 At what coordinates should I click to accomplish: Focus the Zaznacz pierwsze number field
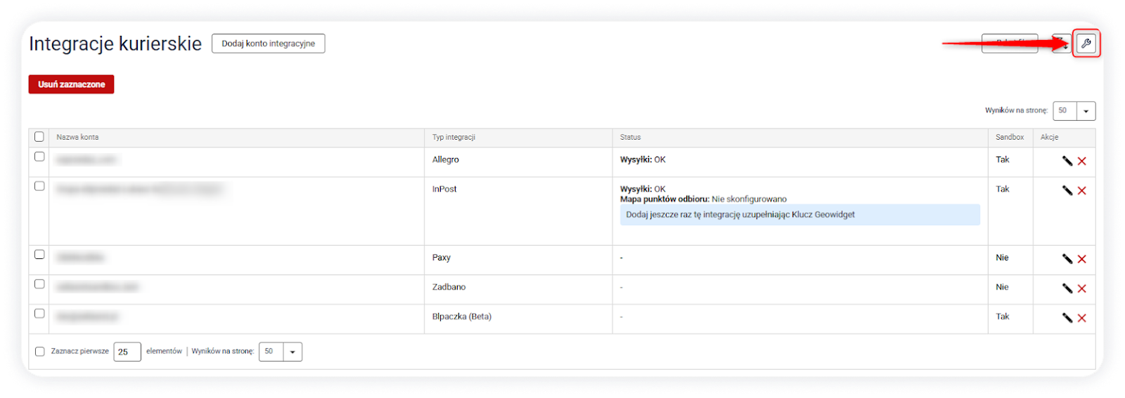pos(127,352)
